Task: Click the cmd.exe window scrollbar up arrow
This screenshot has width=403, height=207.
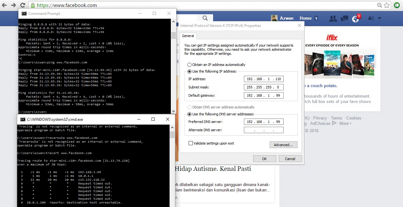Action: pyautogui.click(x=172, y=127)
